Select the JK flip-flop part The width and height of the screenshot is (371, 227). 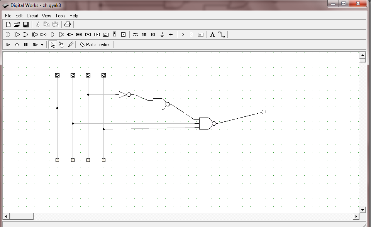[x=88, y=34]
